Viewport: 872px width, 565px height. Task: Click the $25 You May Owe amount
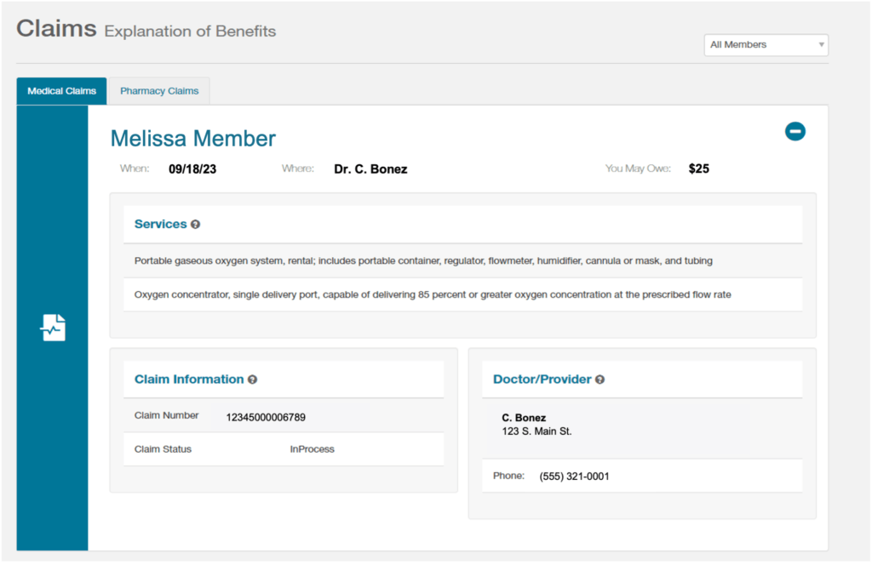698,168
